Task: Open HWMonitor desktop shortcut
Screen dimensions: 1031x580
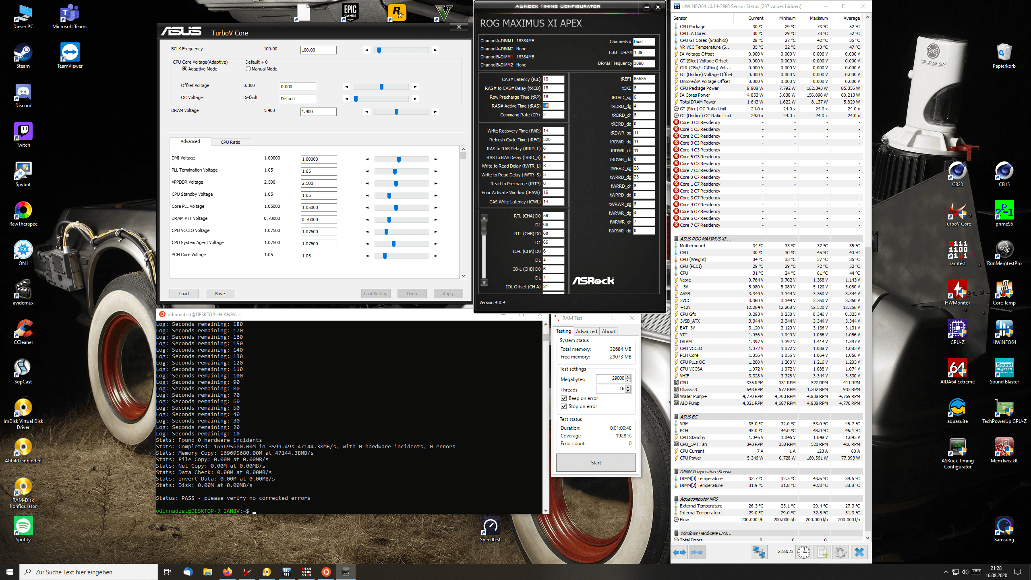Action: tap(957, 292)
